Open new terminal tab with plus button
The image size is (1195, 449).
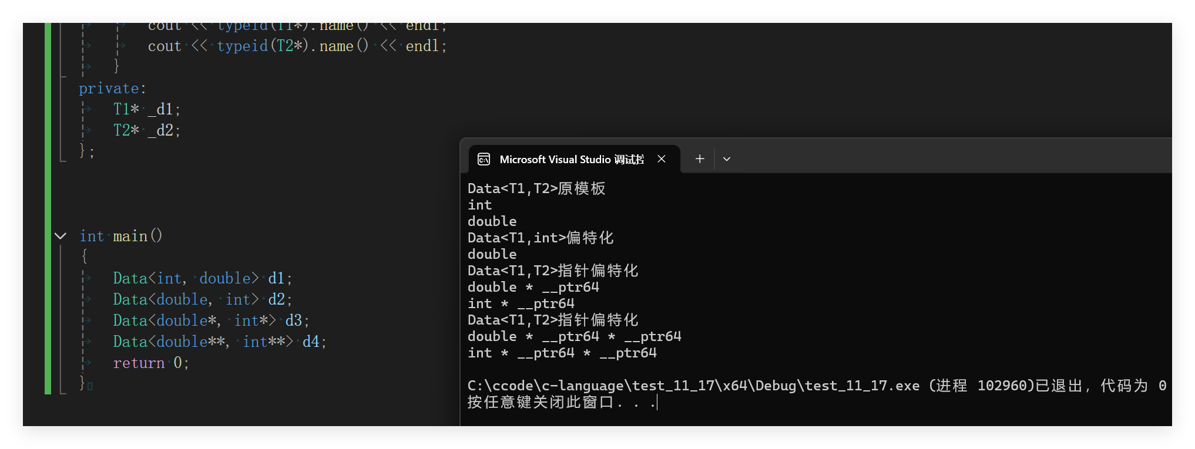tap(700, 158)
